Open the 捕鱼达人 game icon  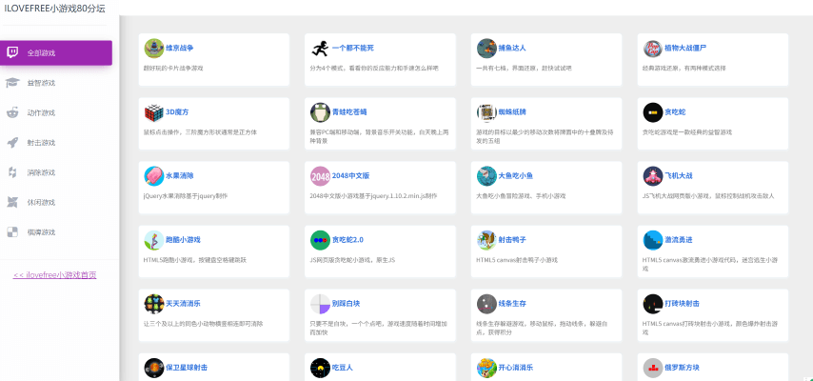[486, 49]
